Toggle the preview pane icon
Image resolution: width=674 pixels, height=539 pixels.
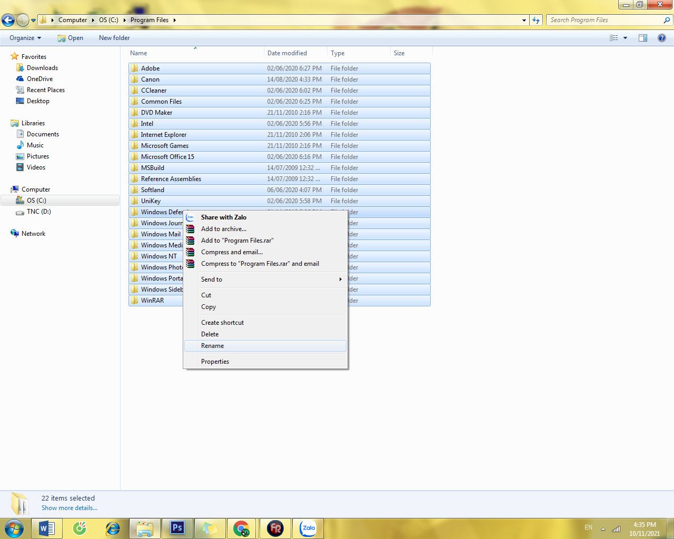click(x=643, y=38)
